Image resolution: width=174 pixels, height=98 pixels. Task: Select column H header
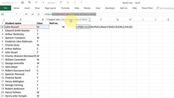130,20
